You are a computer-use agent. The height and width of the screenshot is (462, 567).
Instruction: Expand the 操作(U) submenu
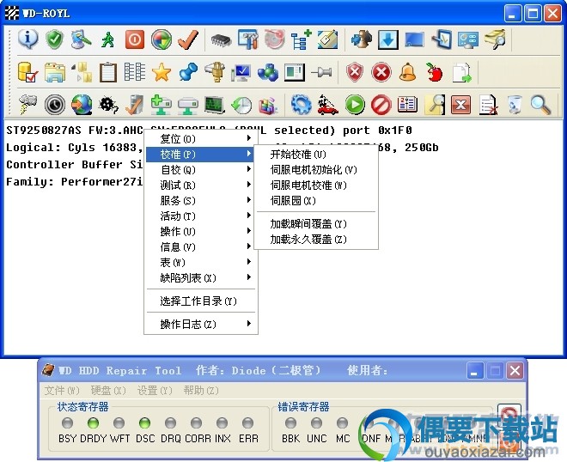tap(201, 231)
